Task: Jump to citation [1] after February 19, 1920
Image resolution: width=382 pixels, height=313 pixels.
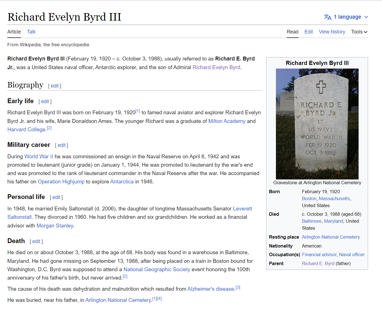Action: coord(138,111)
